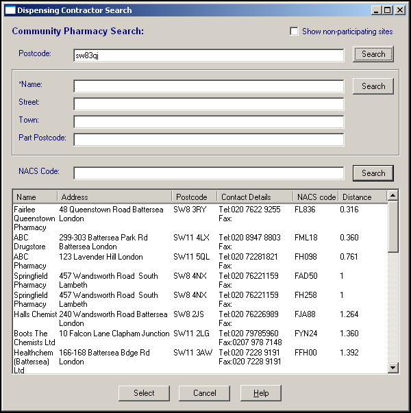Click the dialog title bar application icon
This screenshot has width=411, height=413.
point(9,10)
